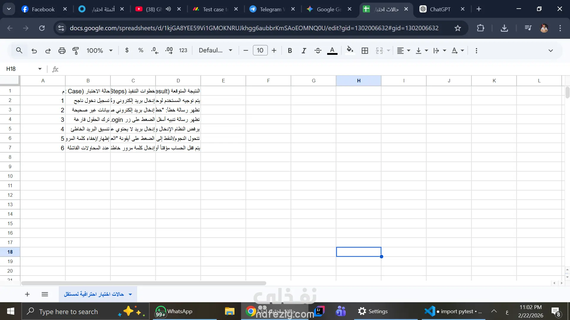Click the Print icon
570x320 pixels.
point(62,51)
